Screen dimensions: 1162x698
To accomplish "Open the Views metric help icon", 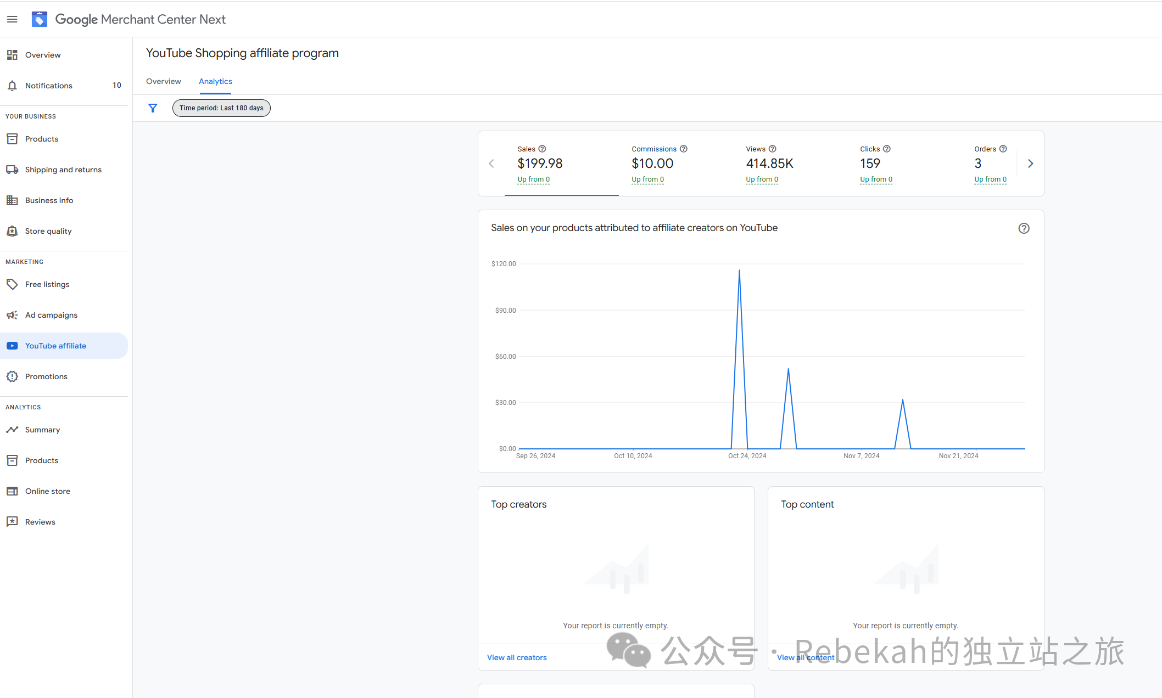I will [772, 149].
